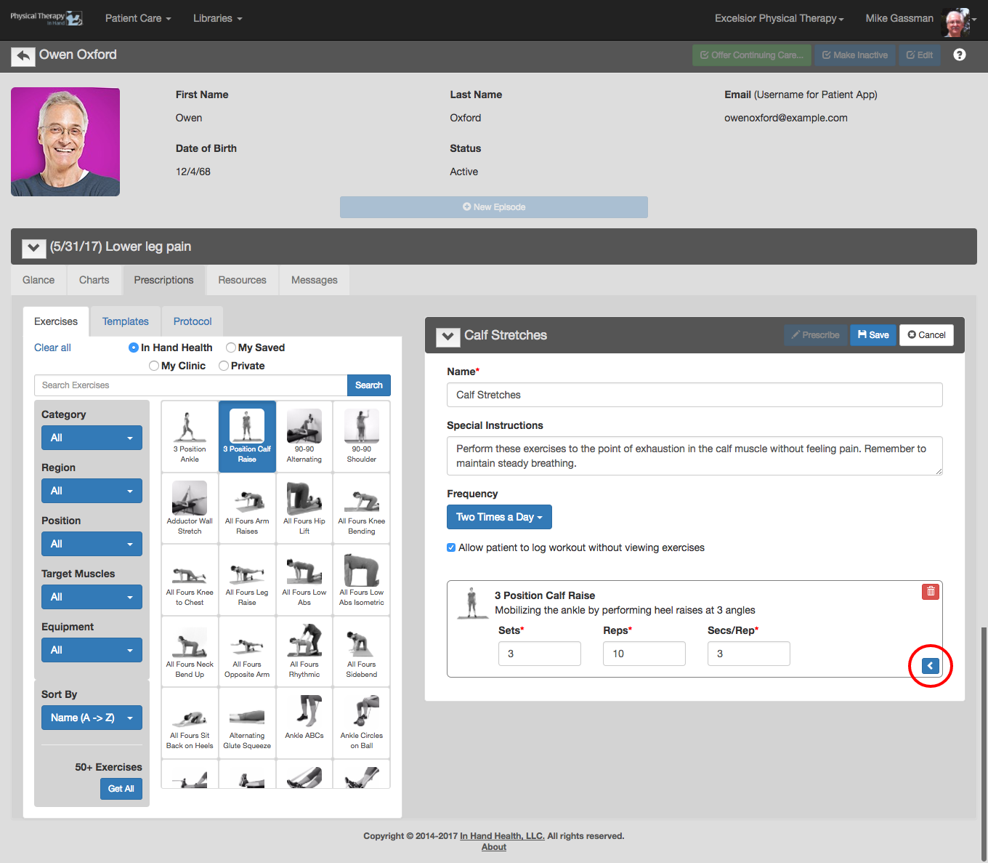The image size is (988, 863).
Task: Open the help question mark icon
Action: tap(959, 55)
